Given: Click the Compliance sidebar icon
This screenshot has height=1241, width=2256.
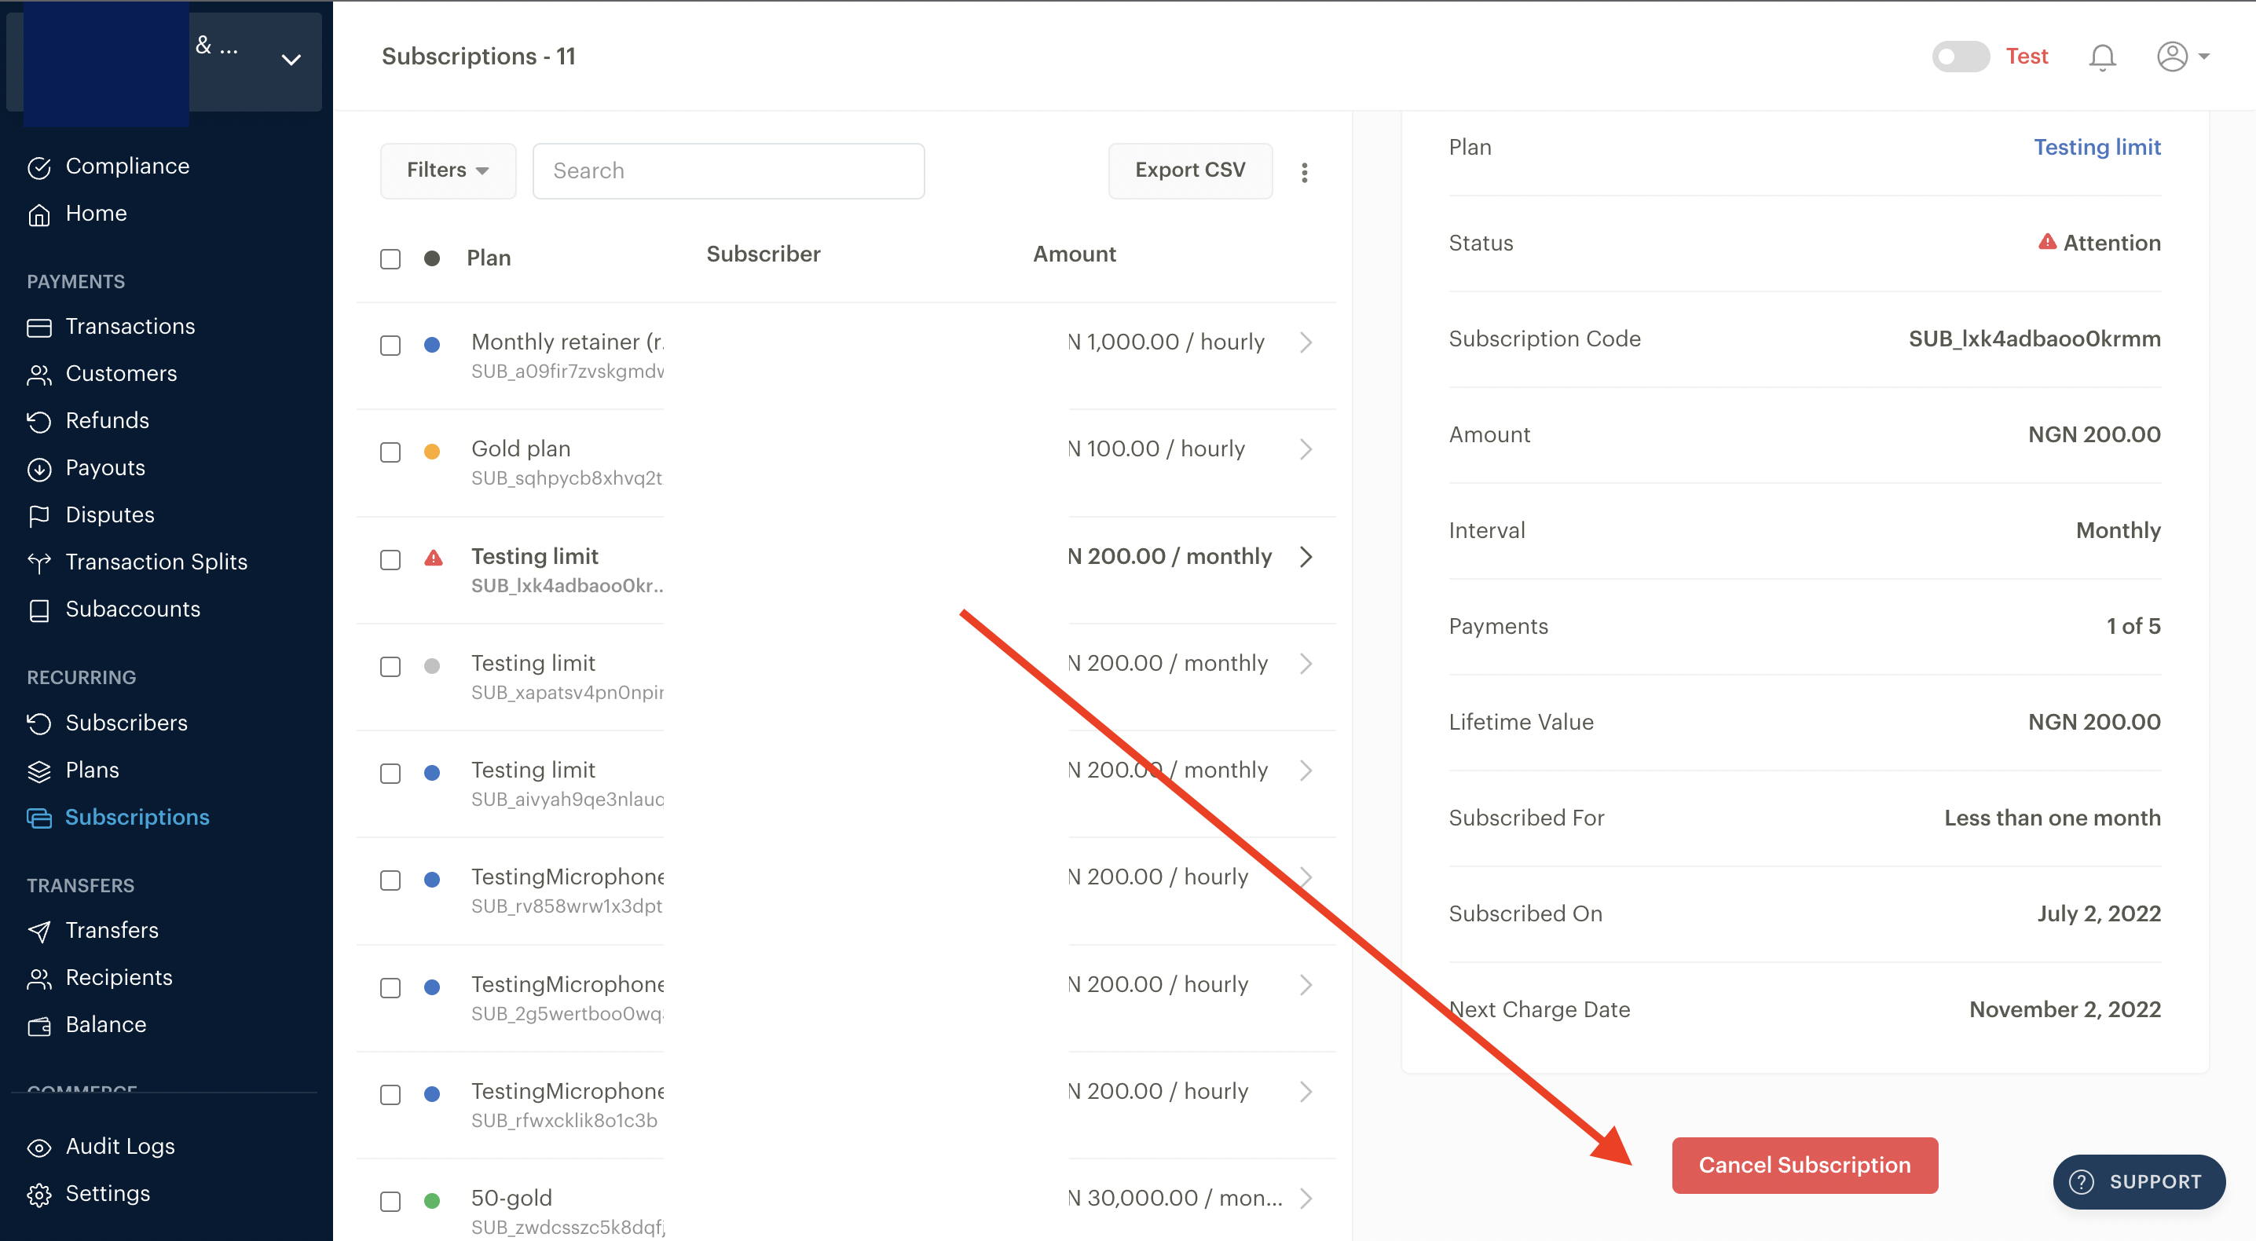Looking at the screenshot, I should 38,167.
